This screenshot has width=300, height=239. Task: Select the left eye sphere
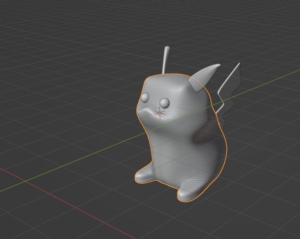pos(145,97)
